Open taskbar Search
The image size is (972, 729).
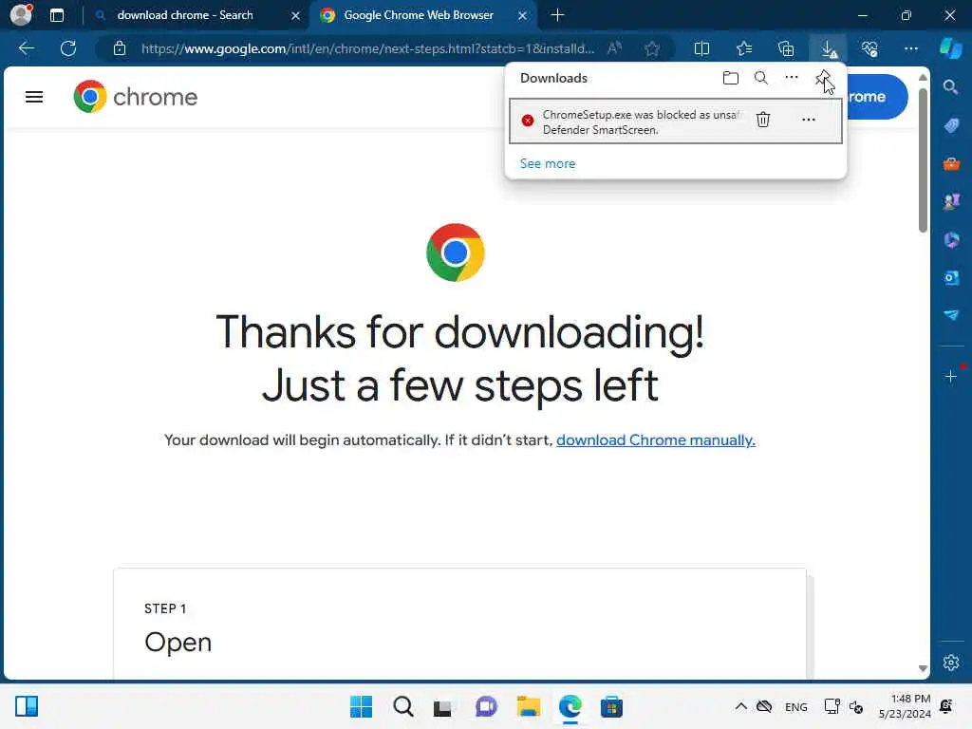(x=402, y=706)
